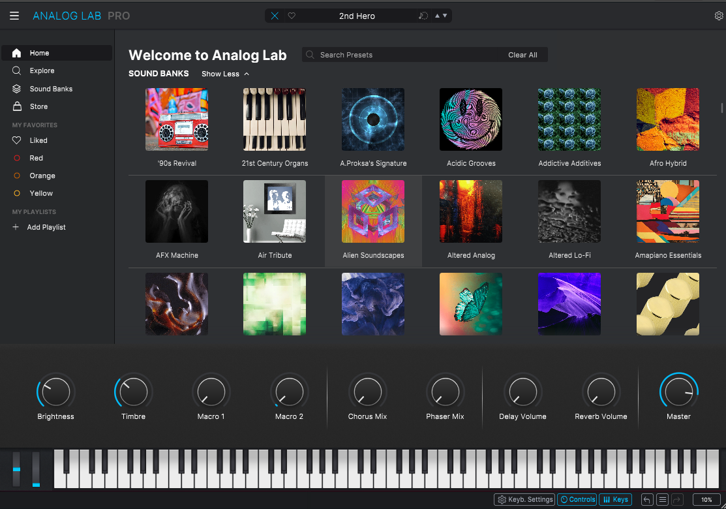Toggle the Controls panel button

[577, 500]
